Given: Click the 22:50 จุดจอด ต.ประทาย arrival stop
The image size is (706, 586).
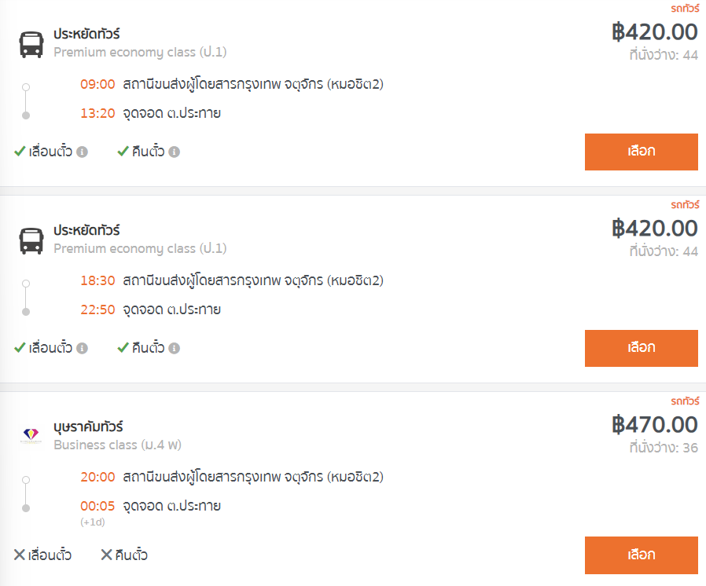Looking at the screenshot, I should click(150, 309).
